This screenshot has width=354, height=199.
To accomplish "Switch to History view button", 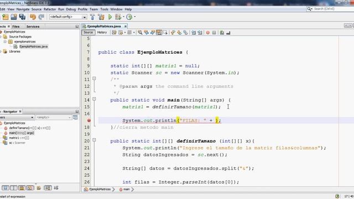I will [102, 33].
